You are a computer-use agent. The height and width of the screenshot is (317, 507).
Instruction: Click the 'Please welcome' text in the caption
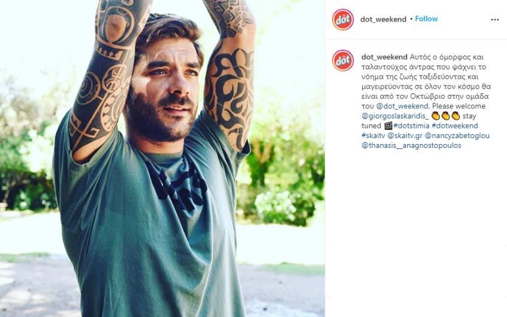[x=458, y=106]
